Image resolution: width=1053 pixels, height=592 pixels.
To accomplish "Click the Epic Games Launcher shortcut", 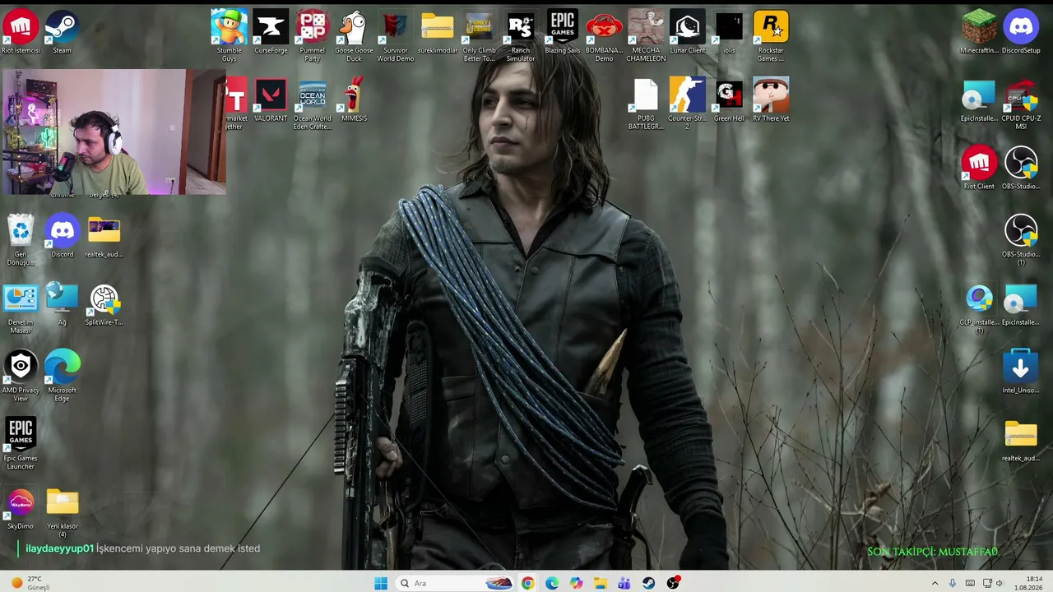I will pos(21,444).
